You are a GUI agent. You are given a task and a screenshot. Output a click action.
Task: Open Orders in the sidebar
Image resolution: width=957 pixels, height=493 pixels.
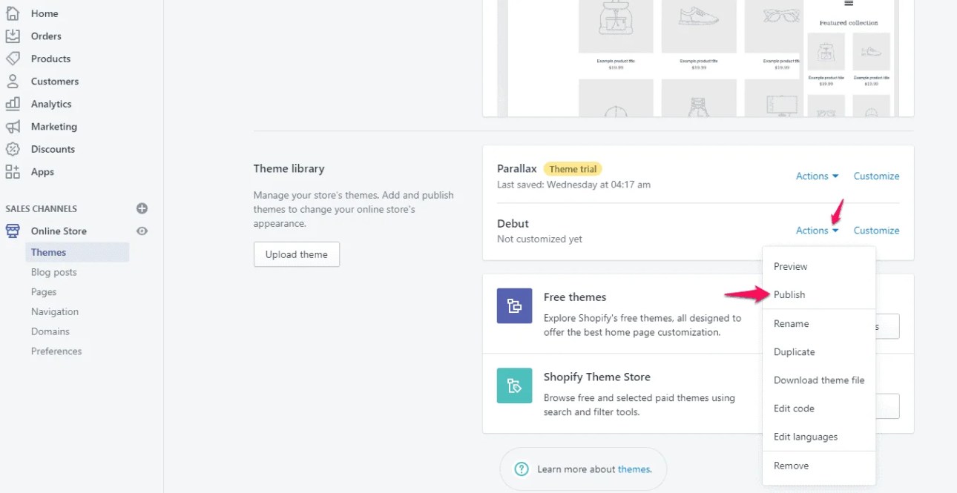(x=46, y=36)
